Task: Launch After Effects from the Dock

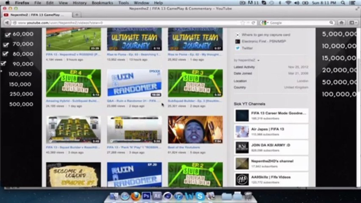Action: pos(157,196)
